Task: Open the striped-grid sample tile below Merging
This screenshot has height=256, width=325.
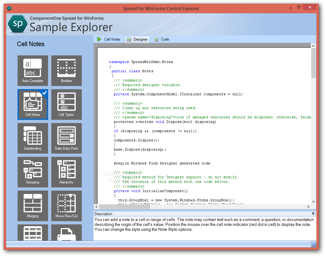Action: click(x=33, y=233)
